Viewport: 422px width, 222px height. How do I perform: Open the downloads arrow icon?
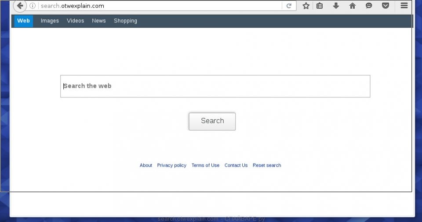point(336,6)
